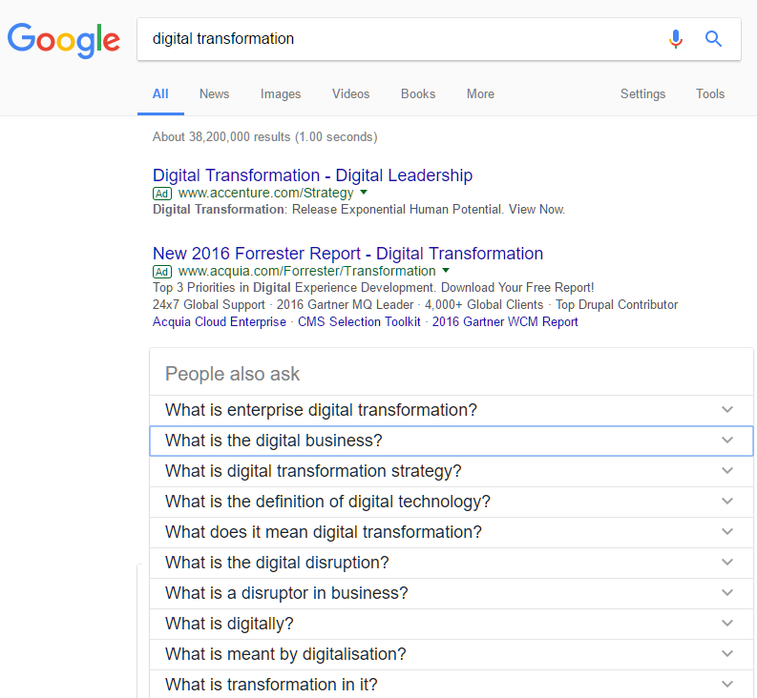Open search Tools
Viewport: 757px width, 698px height.
pos(710,94)
